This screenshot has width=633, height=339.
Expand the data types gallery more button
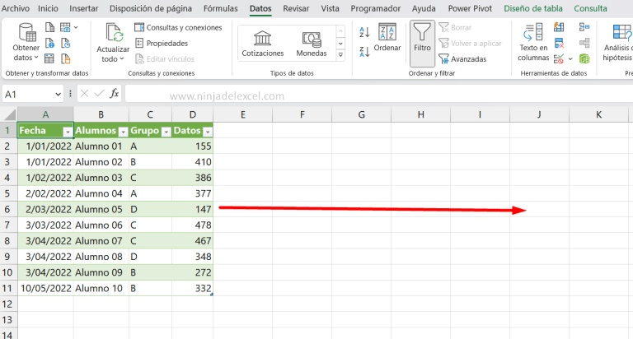340,55
